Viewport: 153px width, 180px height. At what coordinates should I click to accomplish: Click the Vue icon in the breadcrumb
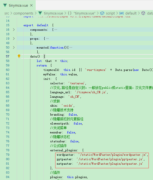[40, 13]
